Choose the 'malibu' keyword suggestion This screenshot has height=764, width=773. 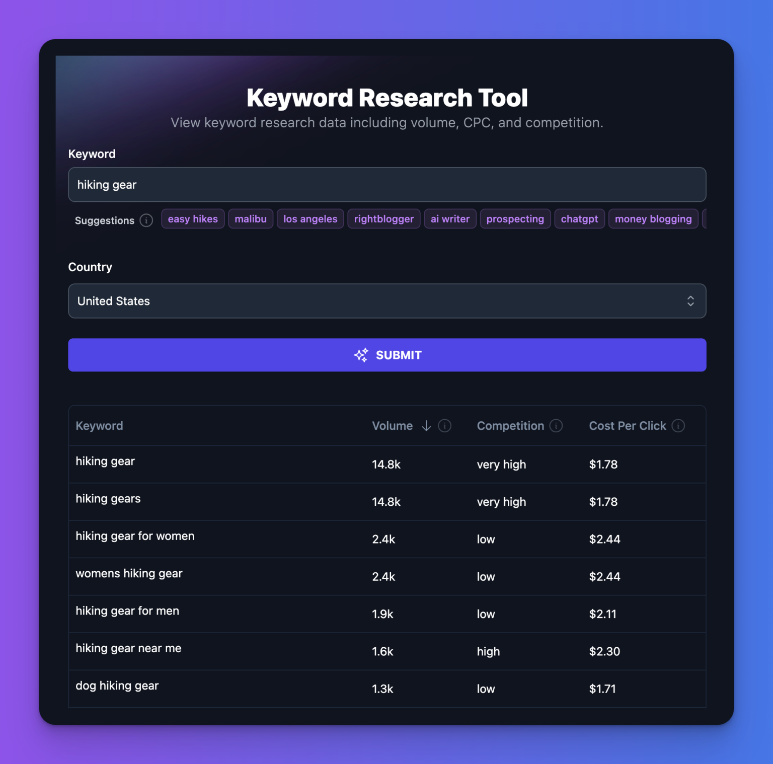[x=250, y=218]
